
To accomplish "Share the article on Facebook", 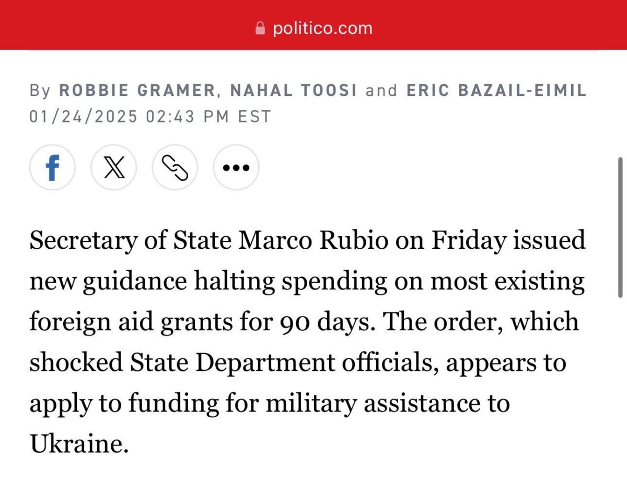I will [x=52, y=167].
